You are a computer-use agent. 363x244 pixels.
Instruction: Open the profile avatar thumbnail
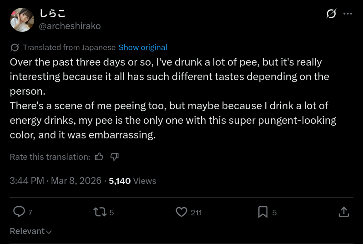tap(22, 20)
